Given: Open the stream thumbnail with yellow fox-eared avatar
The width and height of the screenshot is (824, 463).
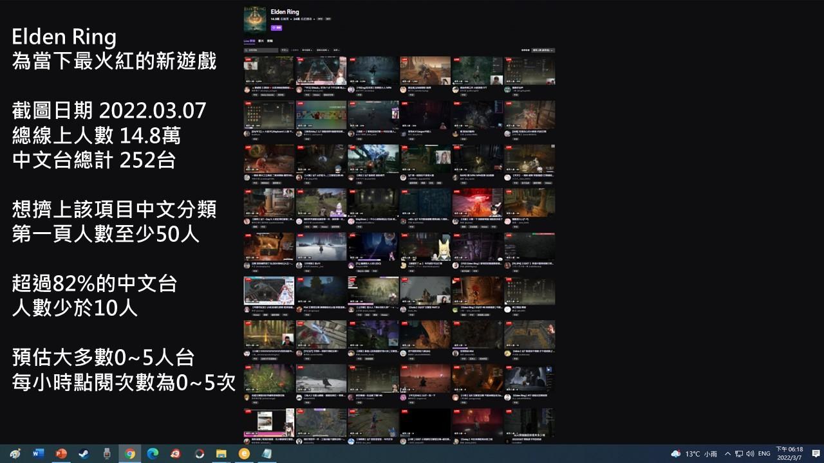Looking at the screenshot, I should 425,247.
